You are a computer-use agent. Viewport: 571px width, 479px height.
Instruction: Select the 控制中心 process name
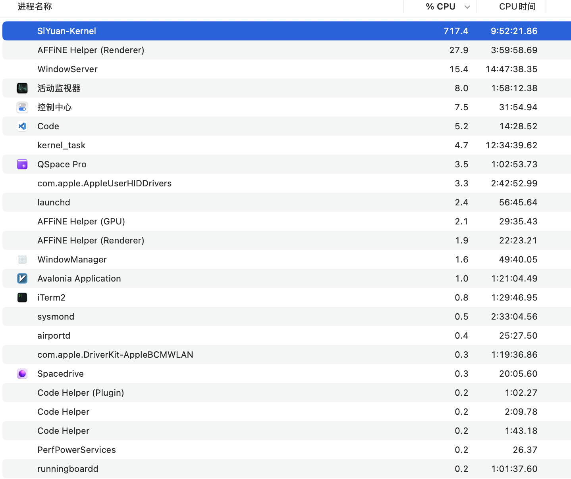click(x=55, y=107)
